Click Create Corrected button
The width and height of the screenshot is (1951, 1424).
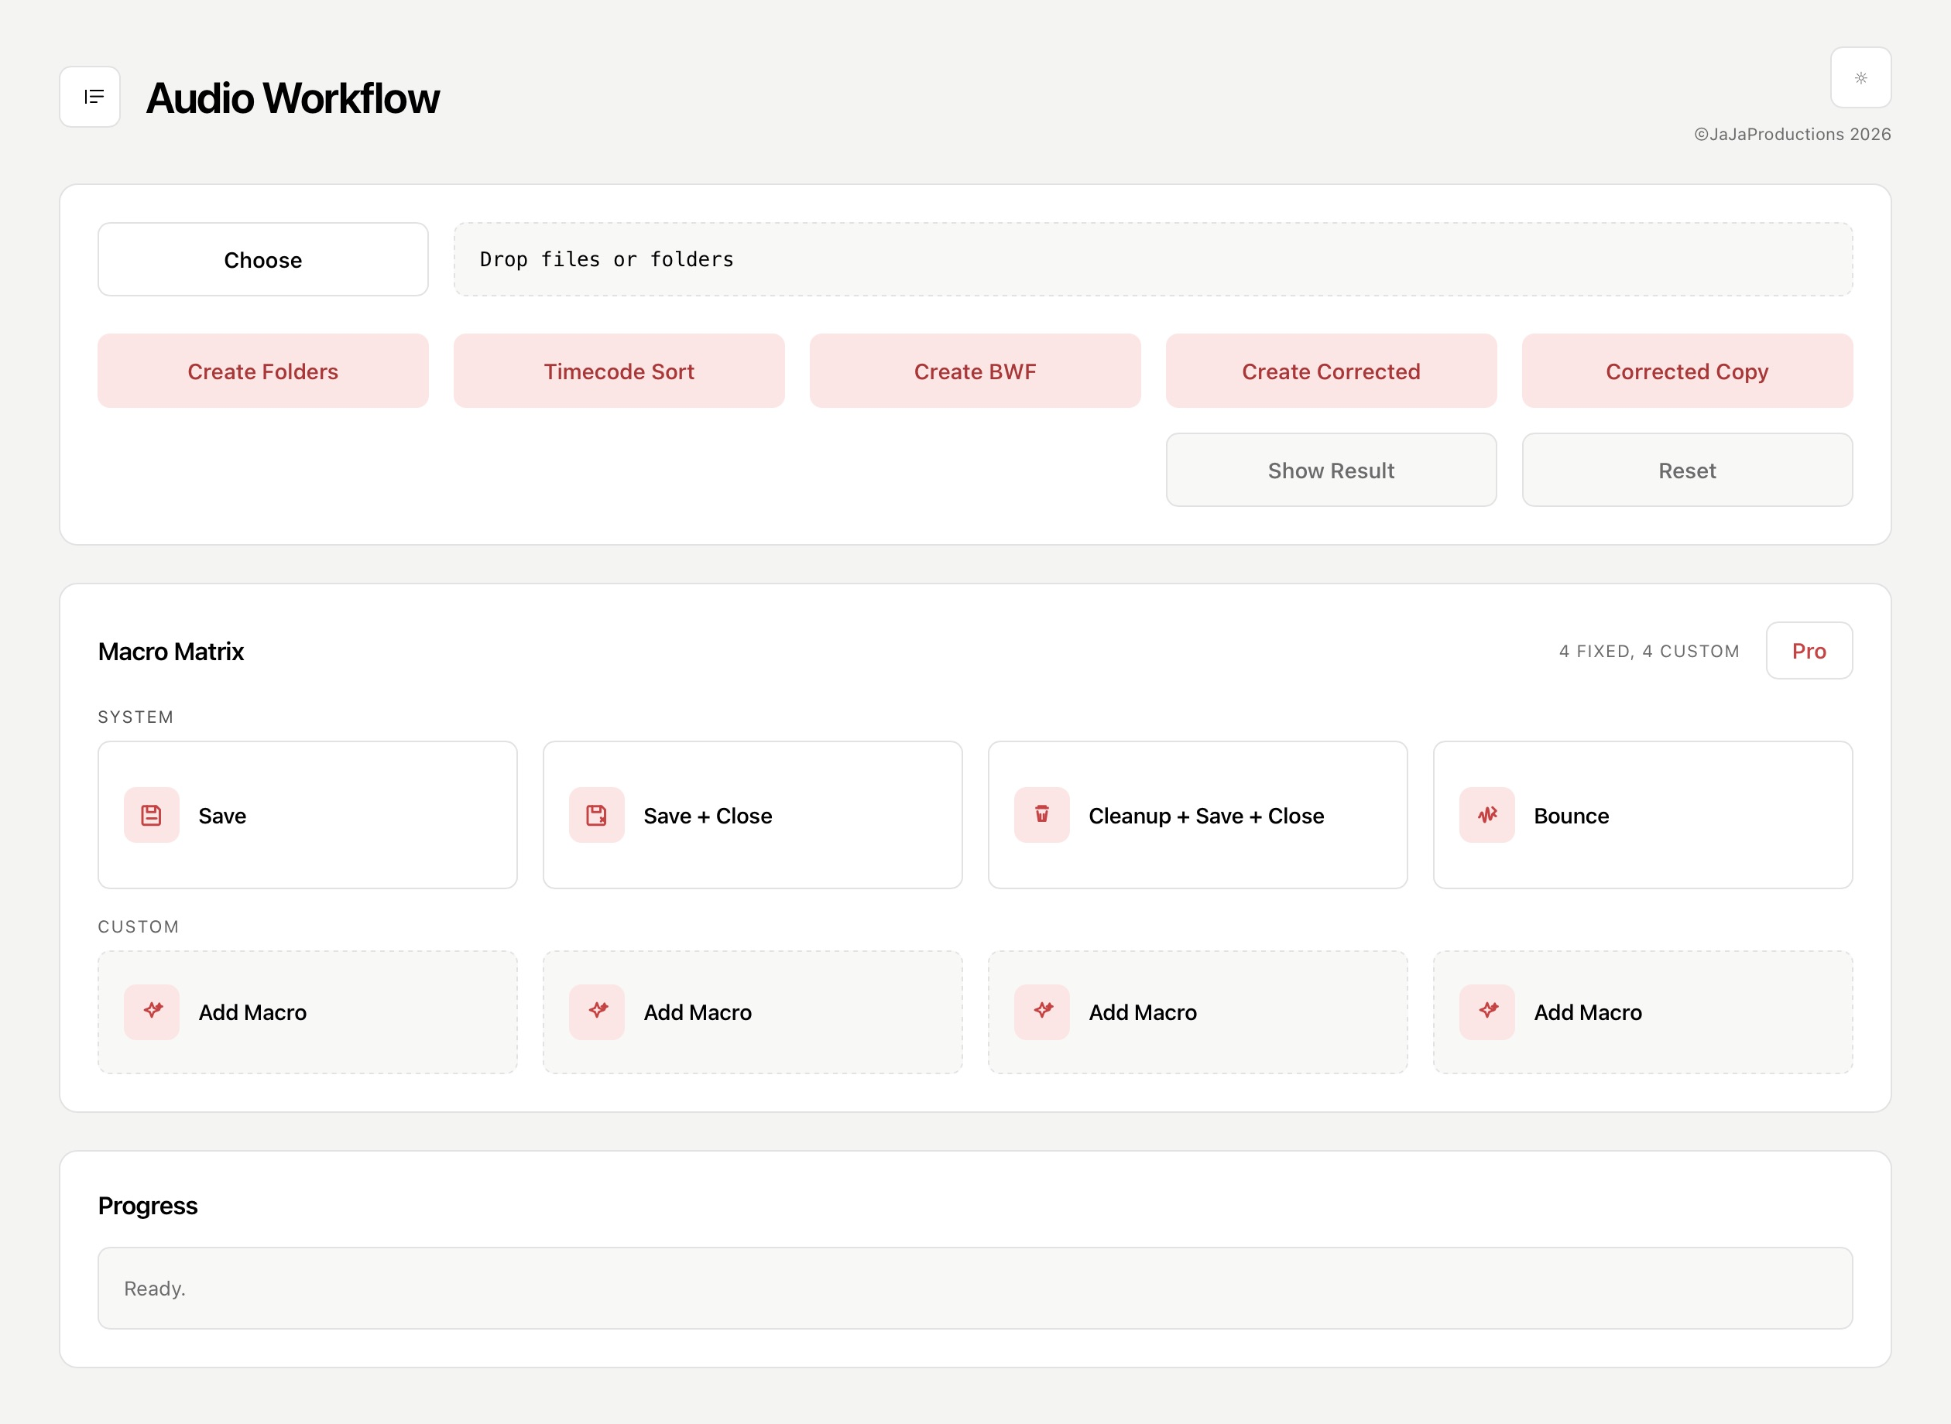tap(1331, 371)
